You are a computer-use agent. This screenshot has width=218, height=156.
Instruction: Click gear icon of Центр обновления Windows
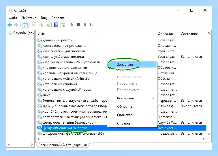(x=40, y=128)
